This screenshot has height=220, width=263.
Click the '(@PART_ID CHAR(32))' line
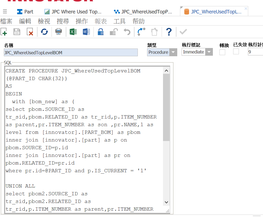(36, 78)
